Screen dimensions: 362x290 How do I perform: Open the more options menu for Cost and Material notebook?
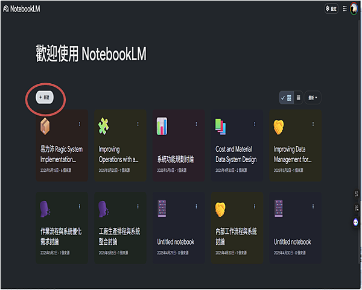point(255,124)
